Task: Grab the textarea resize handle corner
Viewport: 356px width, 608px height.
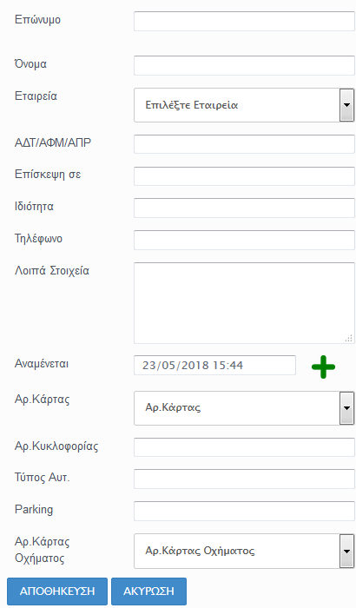Action: [x=349, y=339]
